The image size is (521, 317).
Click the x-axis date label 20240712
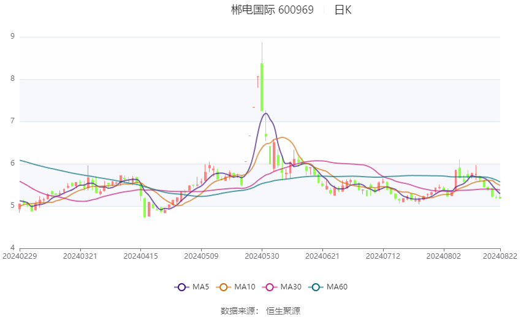pyautogui.click(x=383, y=256)
